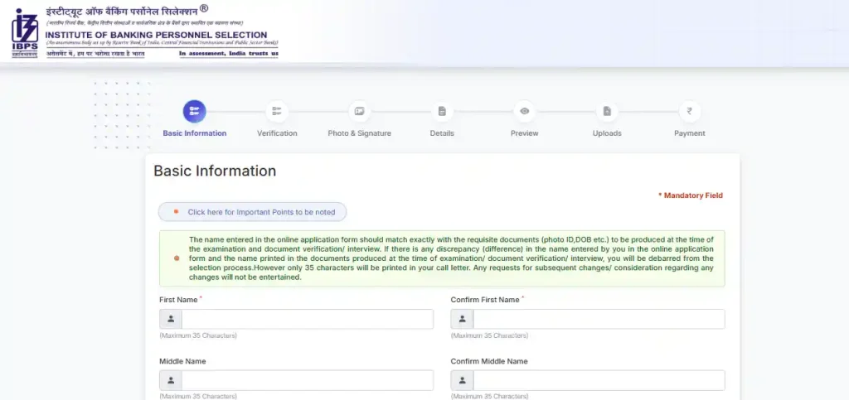Click the IBPS logo in header
The height and width of the screenshot is (400, 849).
(25, 33)
